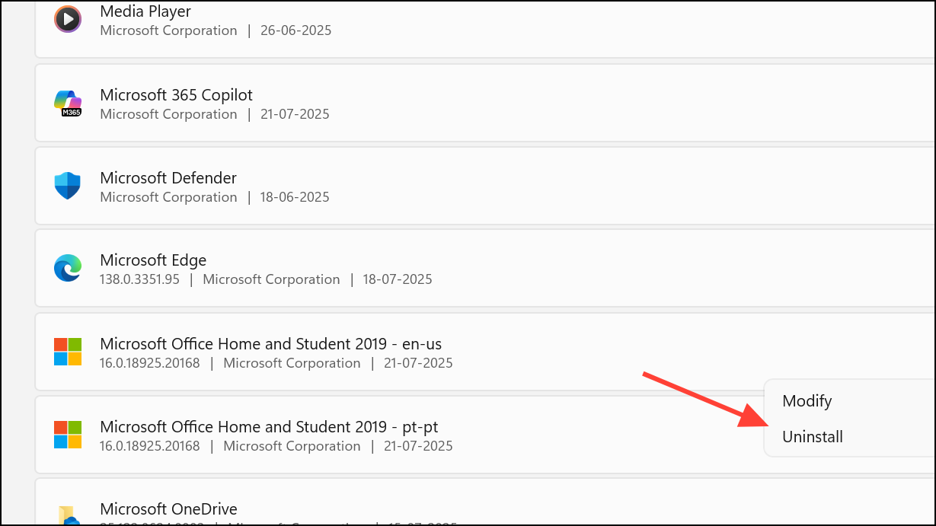
Task: Select the Microsoft OneDrive app title
Action: [x=168, y=509]
